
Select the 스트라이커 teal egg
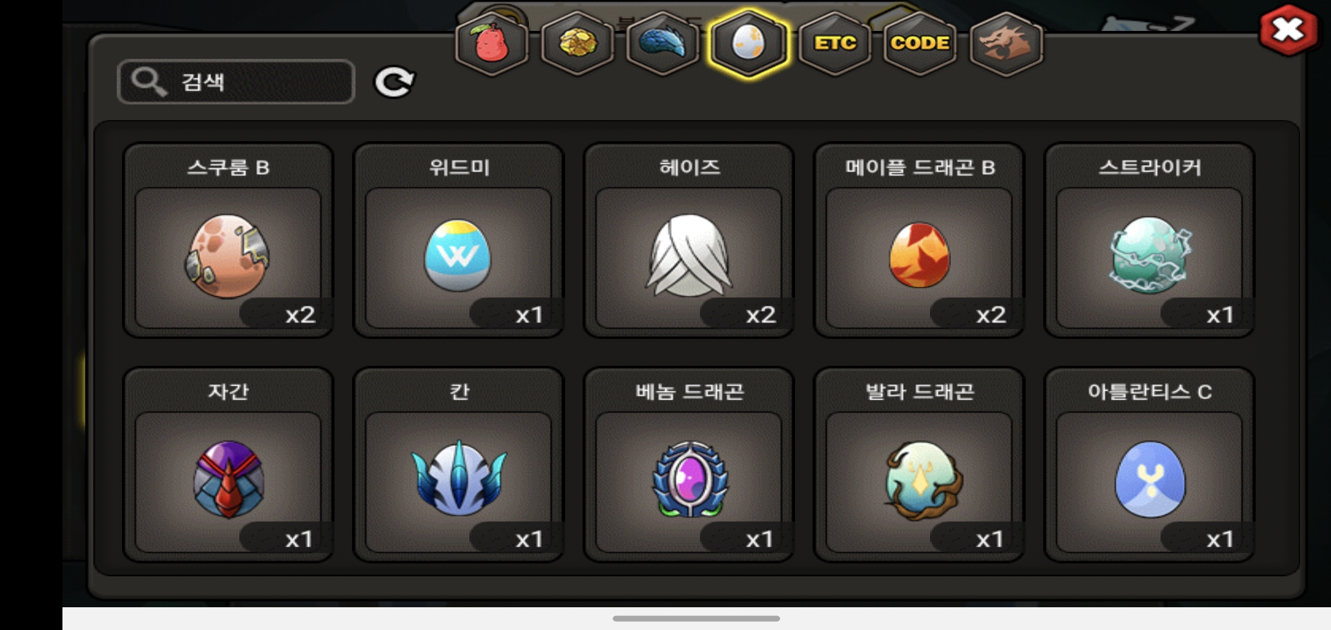click(x=1149, y=240)
